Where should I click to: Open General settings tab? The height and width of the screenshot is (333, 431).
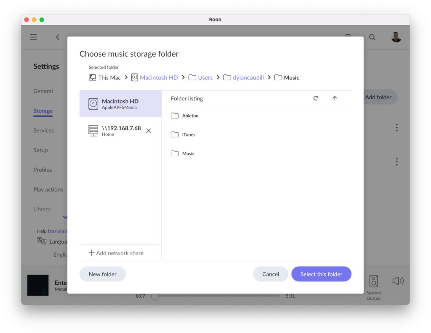click(43, 91)
